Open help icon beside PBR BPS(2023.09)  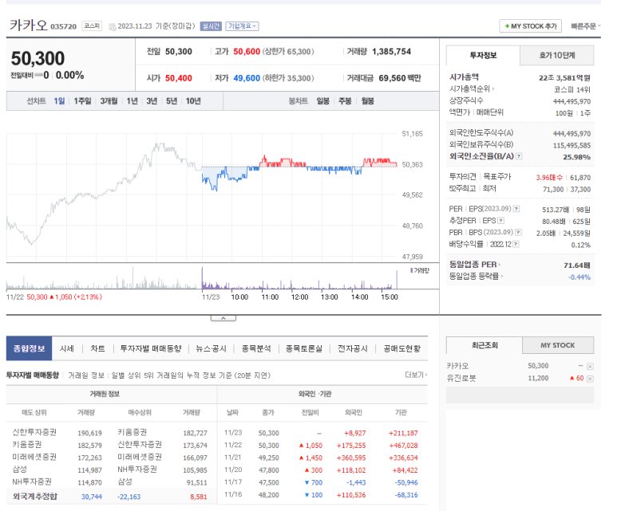click(518, 232)
